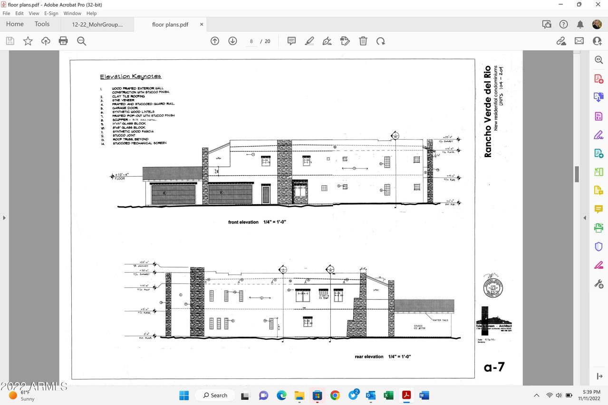Upload file to cloud icon
This screenshot has height=405, width=608.
tap(46, 41)
